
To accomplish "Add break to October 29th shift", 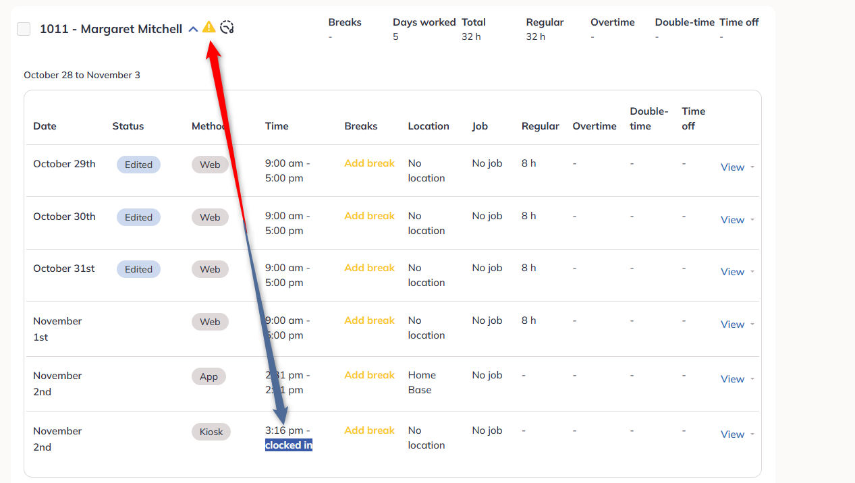I will (x=369, y=163).
